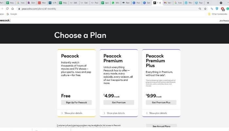Open See Annual Plans

point(161,126)
